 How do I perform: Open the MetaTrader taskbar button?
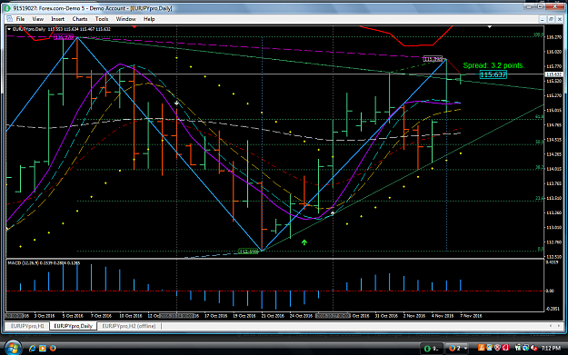pos(432,348)
